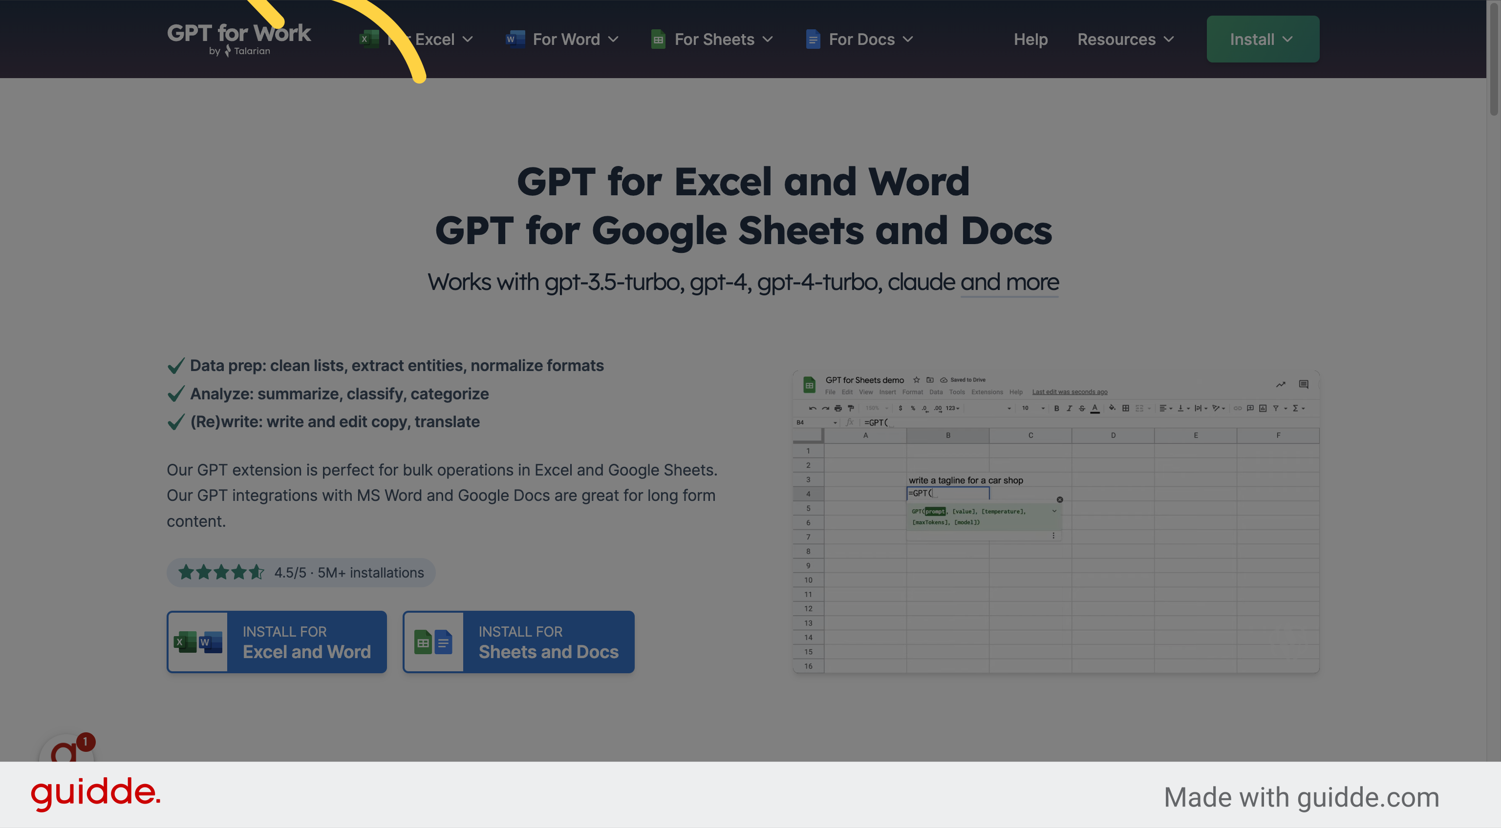Open the GPT for Sheets demo image
Screen dimensions: 1501x828
click(x=1056, y=522)
